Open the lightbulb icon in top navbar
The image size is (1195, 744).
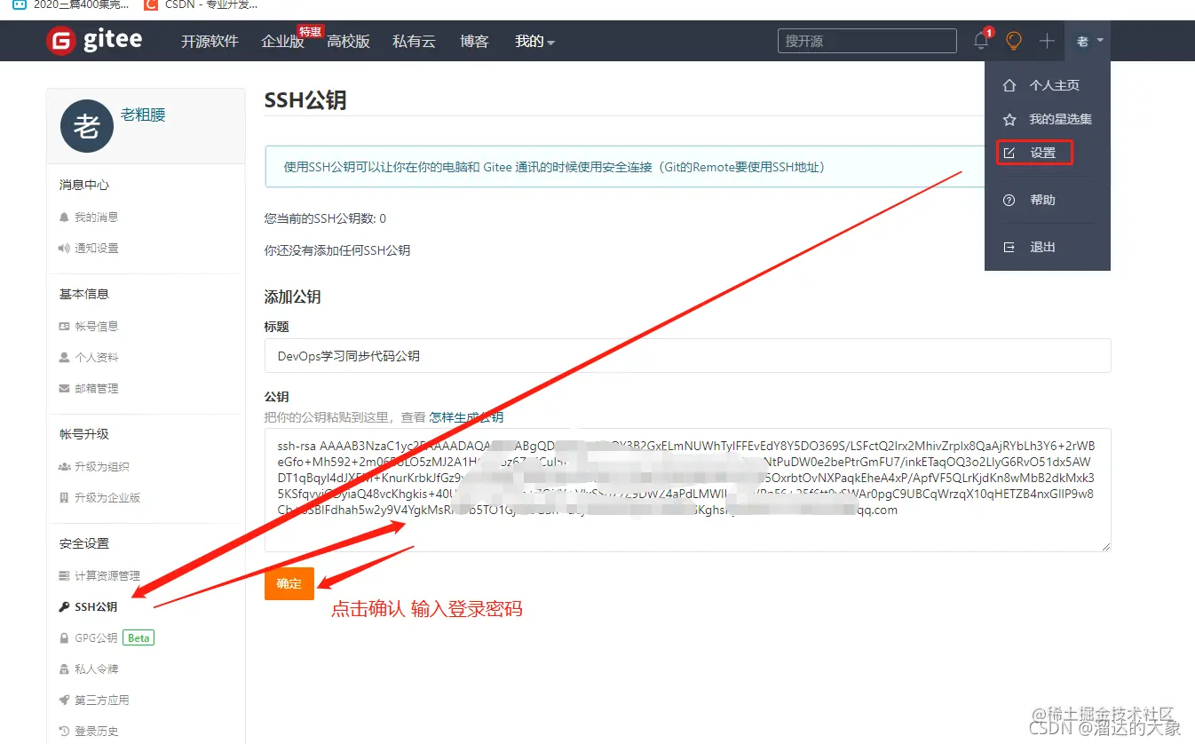click(1014, 40)
